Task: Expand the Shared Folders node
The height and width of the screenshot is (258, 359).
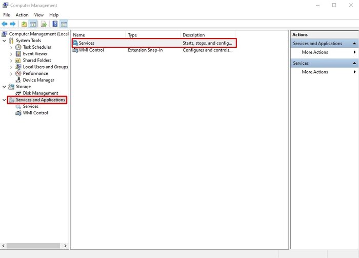Action: click(x=11, y=61)
